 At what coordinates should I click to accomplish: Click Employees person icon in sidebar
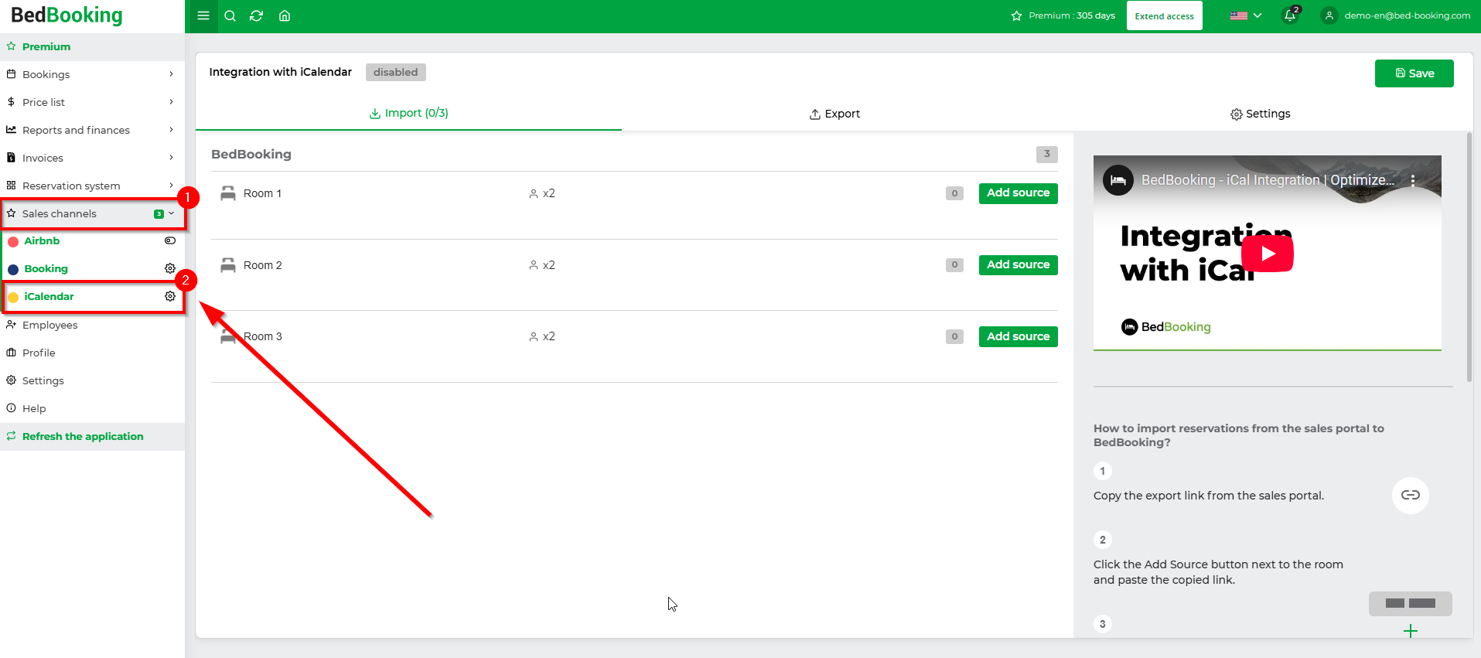point(11,325)
